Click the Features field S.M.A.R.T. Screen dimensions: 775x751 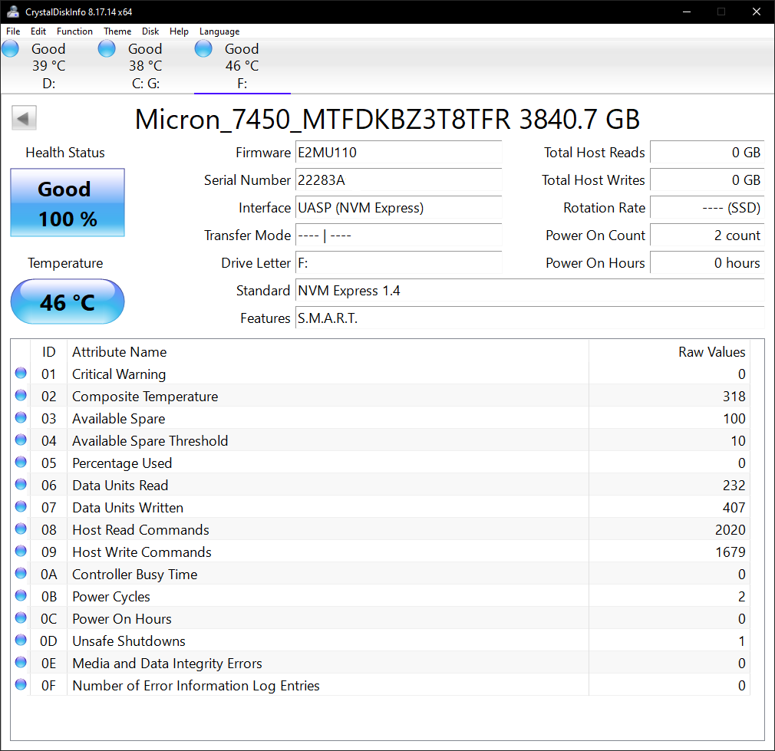point(530,318)
